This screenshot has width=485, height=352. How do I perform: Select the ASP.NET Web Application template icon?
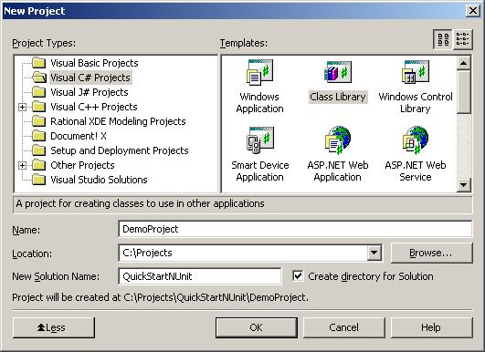coord(337,140)
